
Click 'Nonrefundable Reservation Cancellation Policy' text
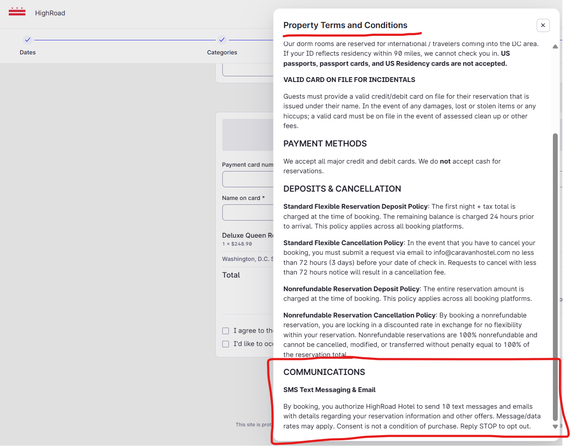click(360, 315)
